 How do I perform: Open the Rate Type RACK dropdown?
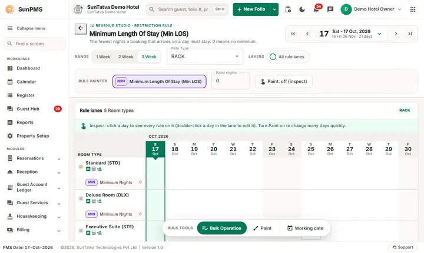click(205, 56)
